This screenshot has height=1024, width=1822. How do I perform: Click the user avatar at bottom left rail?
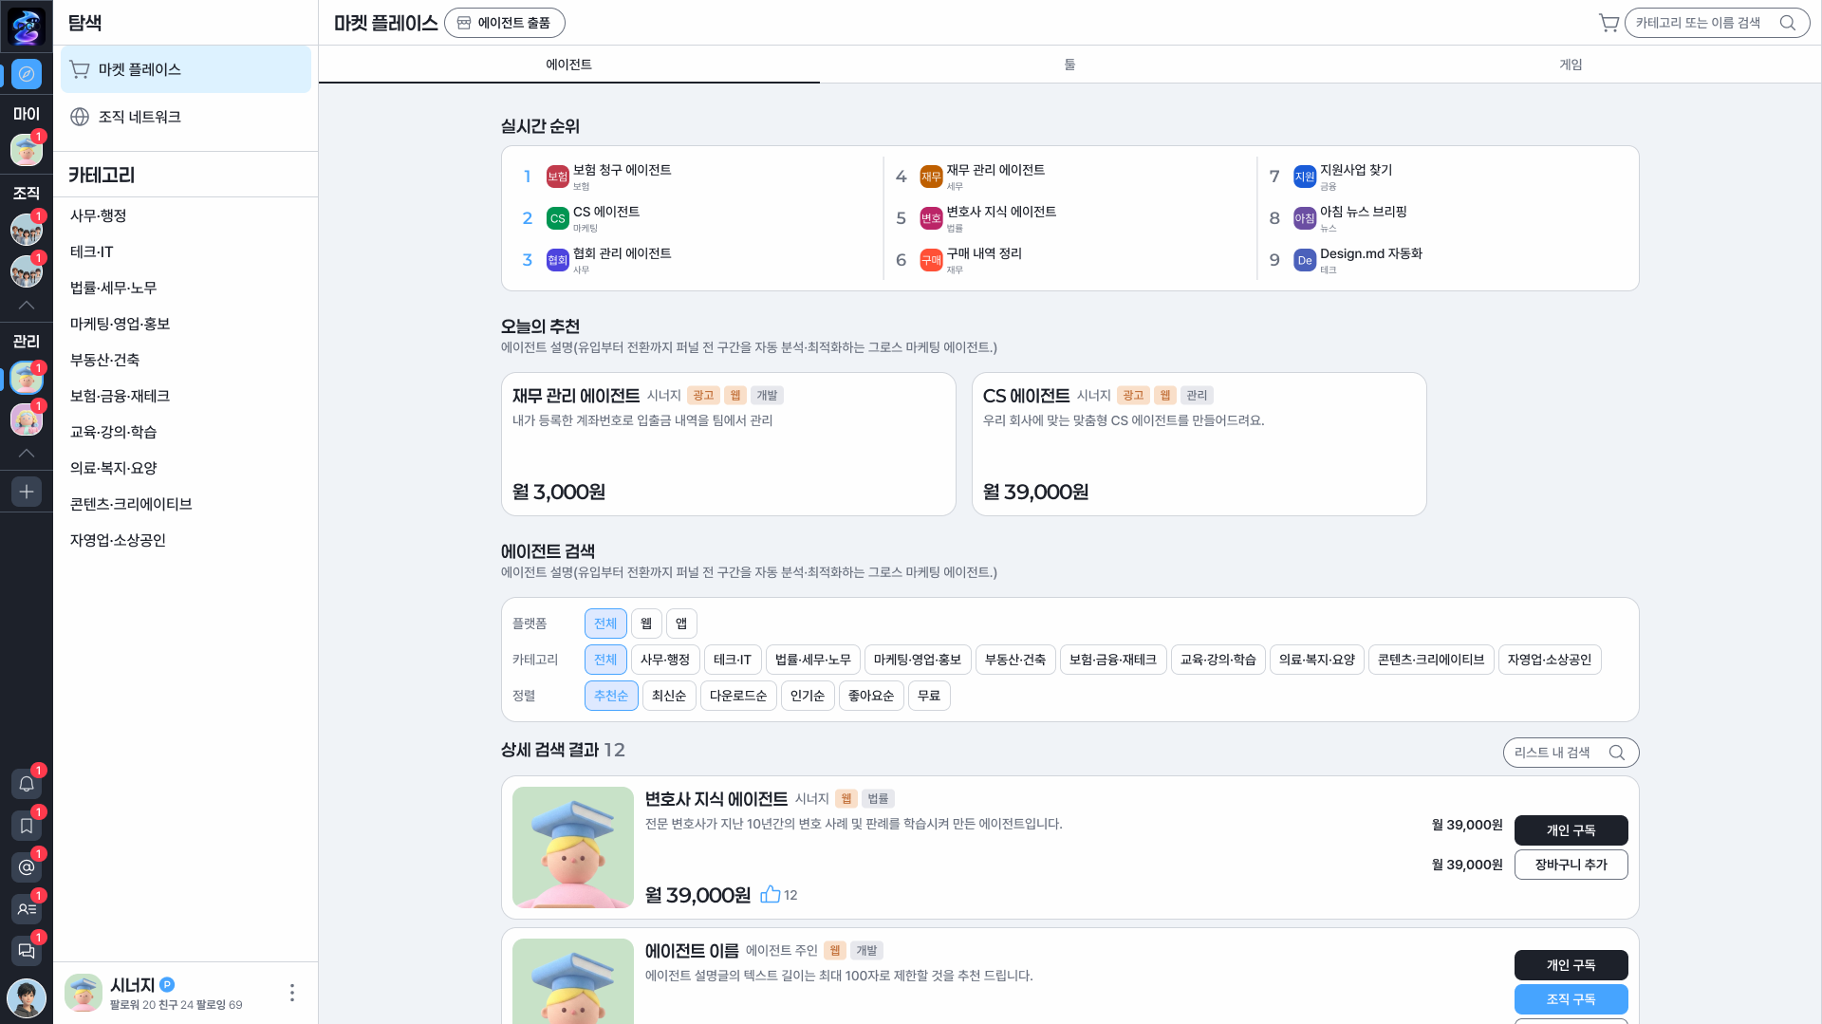pyautogui.click(x=27, y=998)
